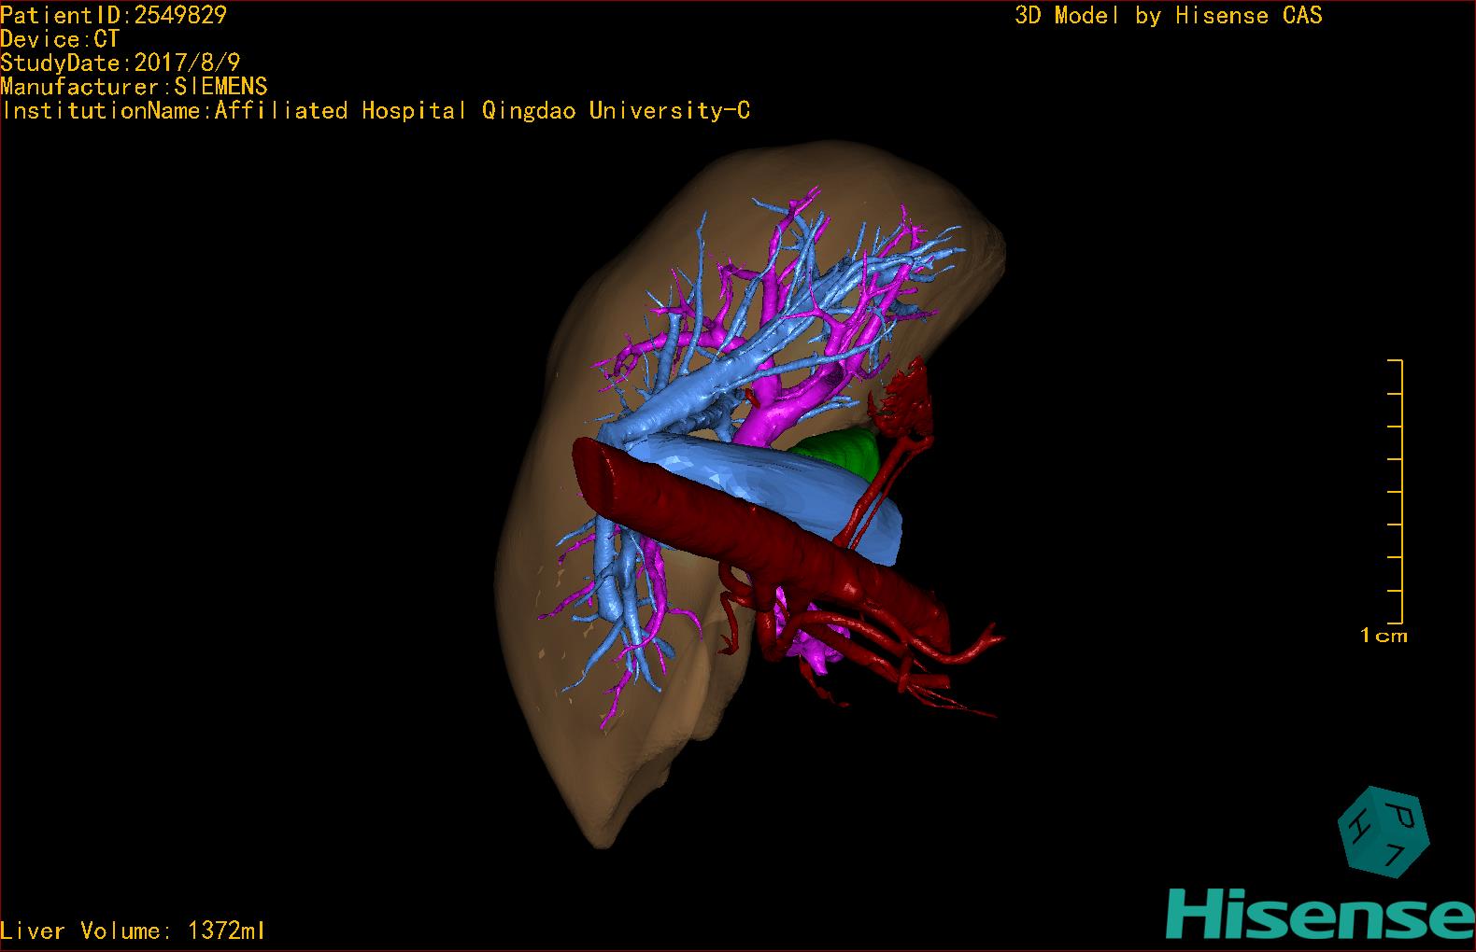
Task: Select the StudyDate:2017/8/9 line
Action: coord(121,63)
